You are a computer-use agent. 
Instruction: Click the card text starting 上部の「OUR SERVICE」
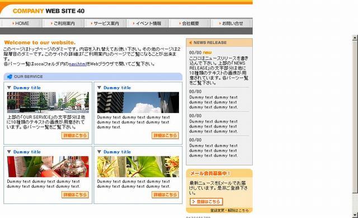pos(46,122)
